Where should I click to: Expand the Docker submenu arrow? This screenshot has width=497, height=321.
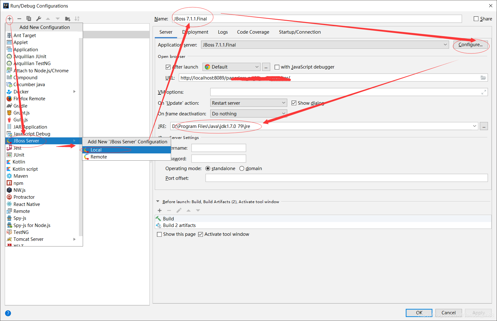tap(75, 92)
